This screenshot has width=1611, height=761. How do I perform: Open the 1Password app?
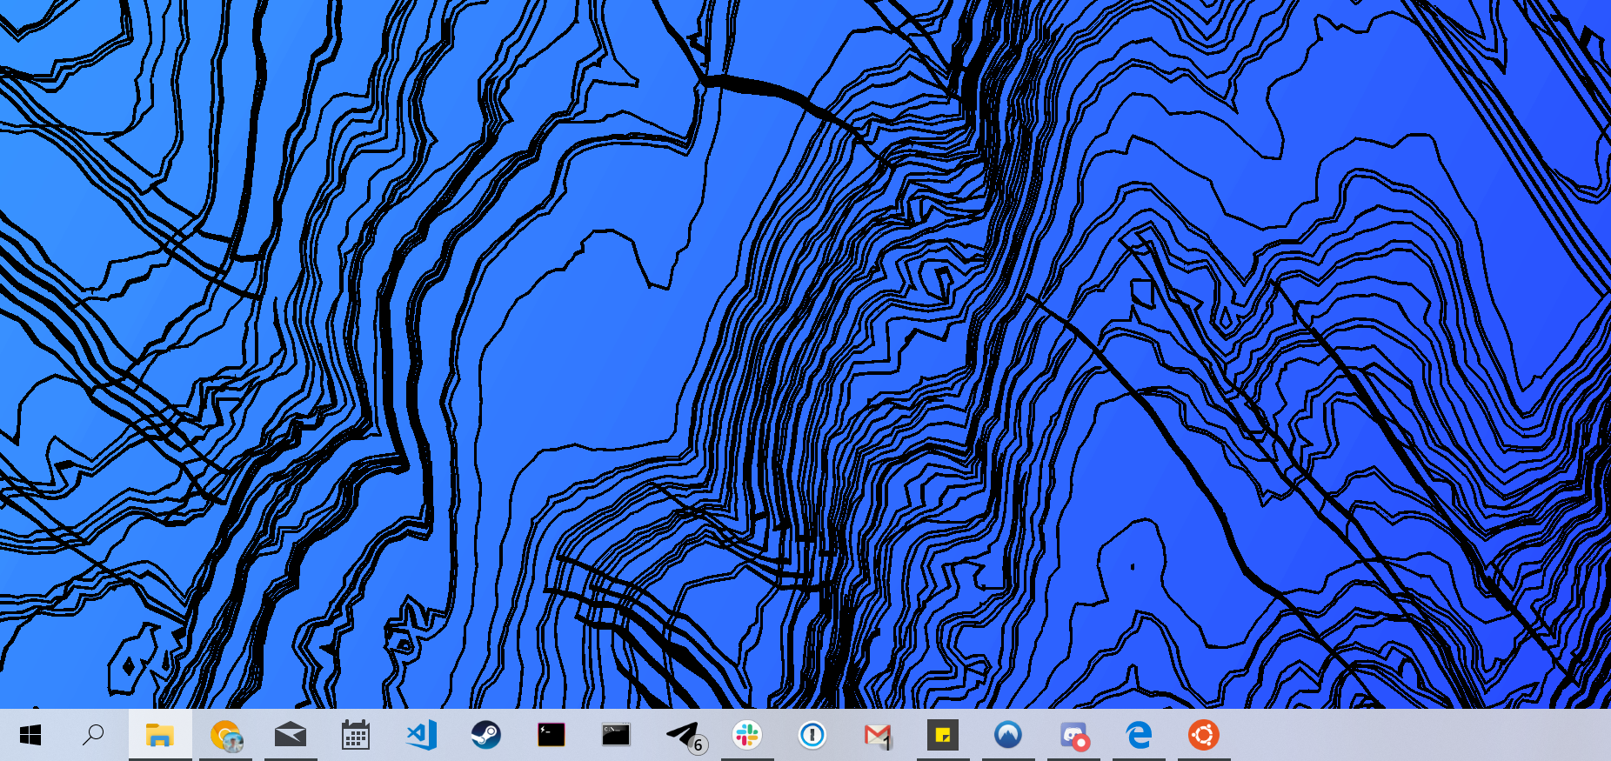click(x=812, y=736)
